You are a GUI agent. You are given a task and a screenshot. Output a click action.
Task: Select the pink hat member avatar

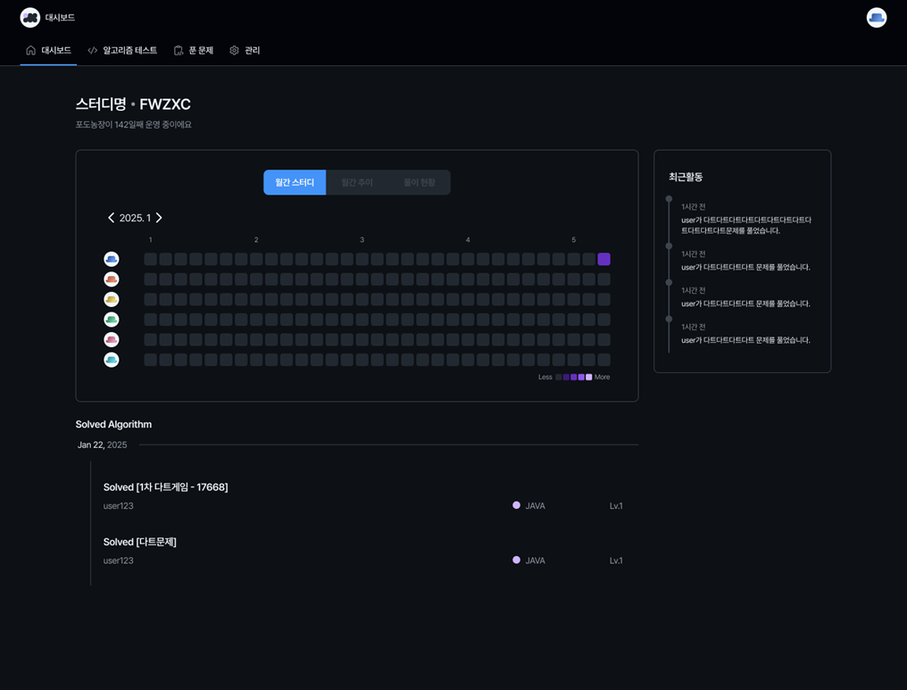coord(111,339)
